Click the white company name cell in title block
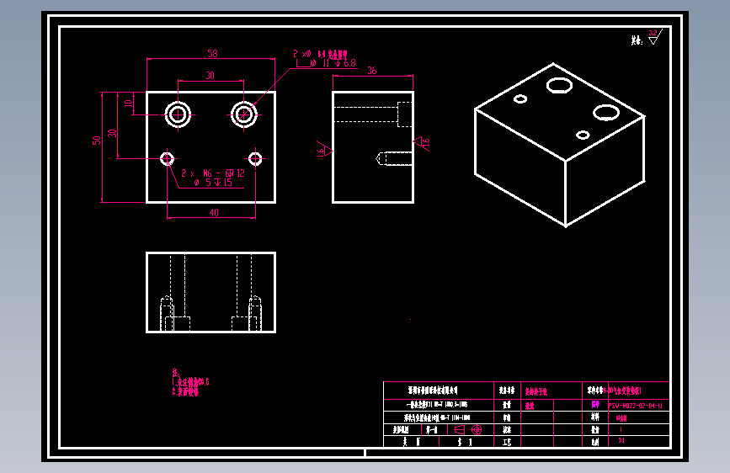Image resolution: width=730 pixels, height=473 pixels. (x=438, y=391)
